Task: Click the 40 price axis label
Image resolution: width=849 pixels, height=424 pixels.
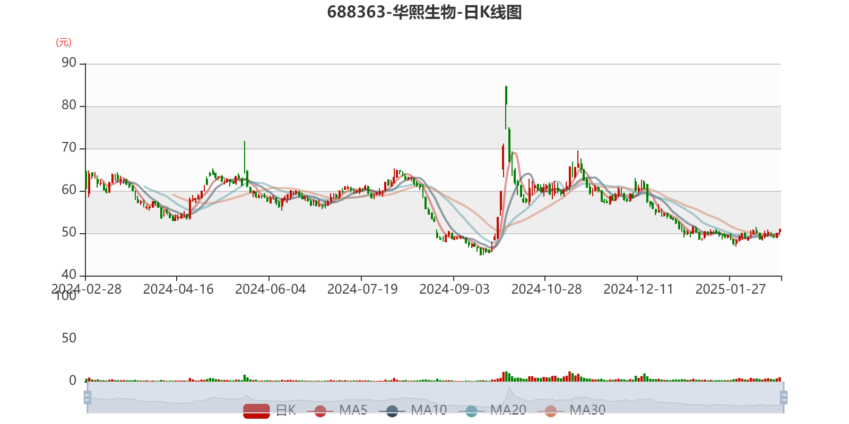Action: click(69, 275)
